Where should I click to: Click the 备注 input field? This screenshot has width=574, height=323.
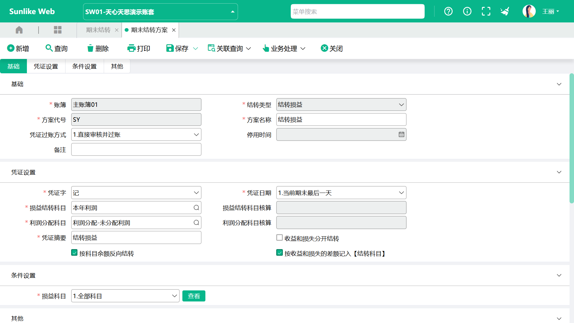[136, 150]
